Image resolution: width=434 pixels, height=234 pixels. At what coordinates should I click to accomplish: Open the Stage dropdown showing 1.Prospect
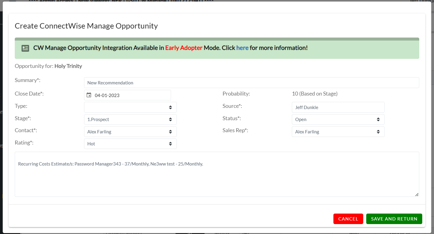click(130, 119)
